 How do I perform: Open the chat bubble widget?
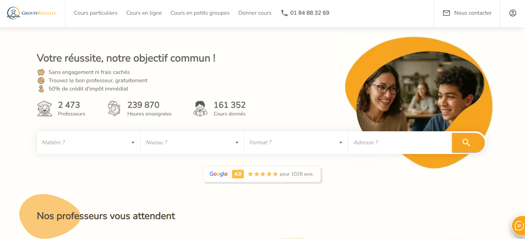(x=519, y=226)
